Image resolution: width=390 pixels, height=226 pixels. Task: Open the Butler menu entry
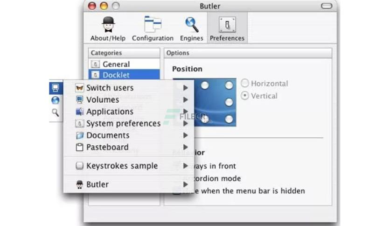click(x=129, y=184)
